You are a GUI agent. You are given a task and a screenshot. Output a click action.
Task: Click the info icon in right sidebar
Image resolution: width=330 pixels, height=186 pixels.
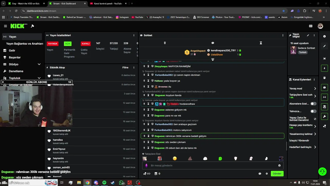324,36
